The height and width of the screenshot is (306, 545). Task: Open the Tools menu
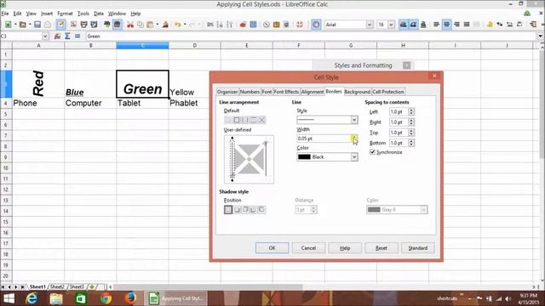tap(83, 14)
